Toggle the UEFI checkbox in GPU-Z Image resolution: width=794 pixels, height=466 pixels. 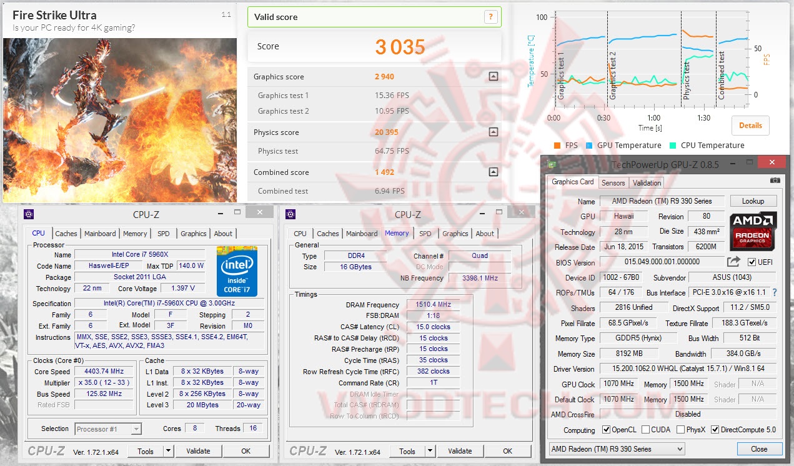click(x=752, y=262)
